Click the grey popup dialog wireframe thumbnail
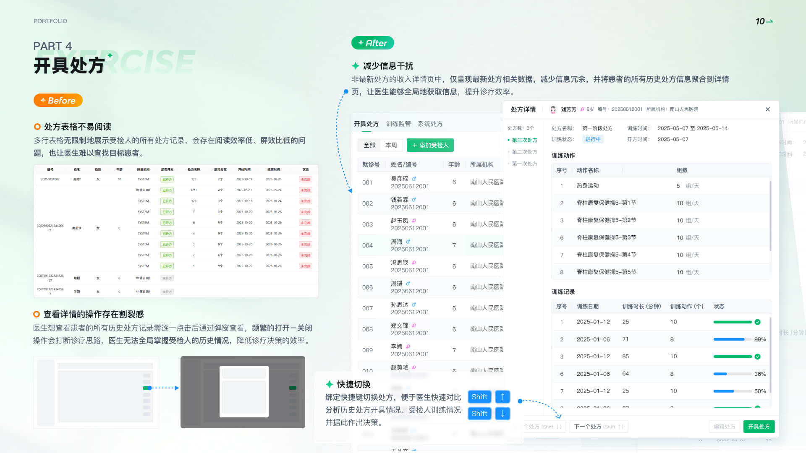The width and height of the screenshot is (806, 453). tap(243, 392)
